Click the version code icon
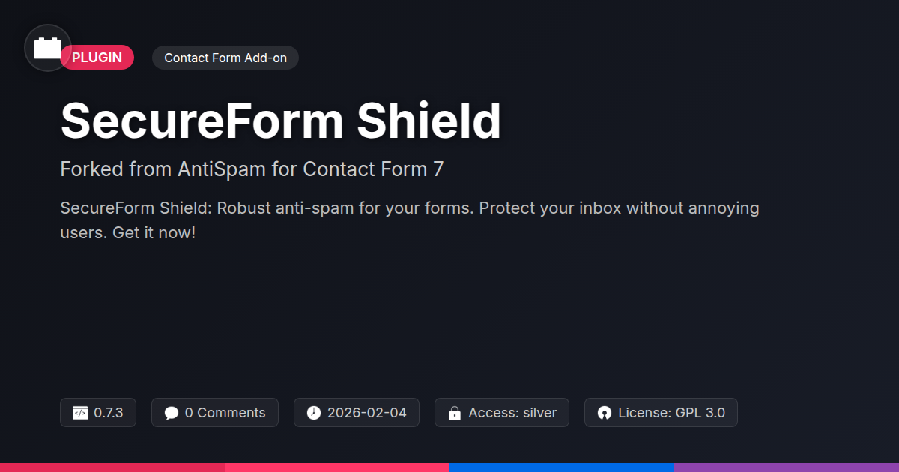899x472 pixels. (80, 413)
